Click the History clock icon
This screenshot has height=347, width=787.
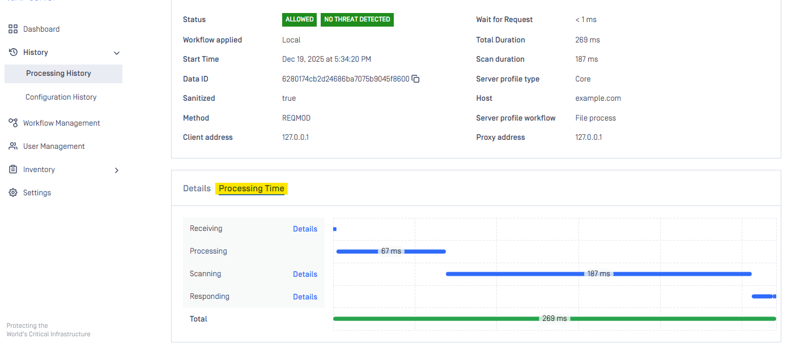point(13,52)
